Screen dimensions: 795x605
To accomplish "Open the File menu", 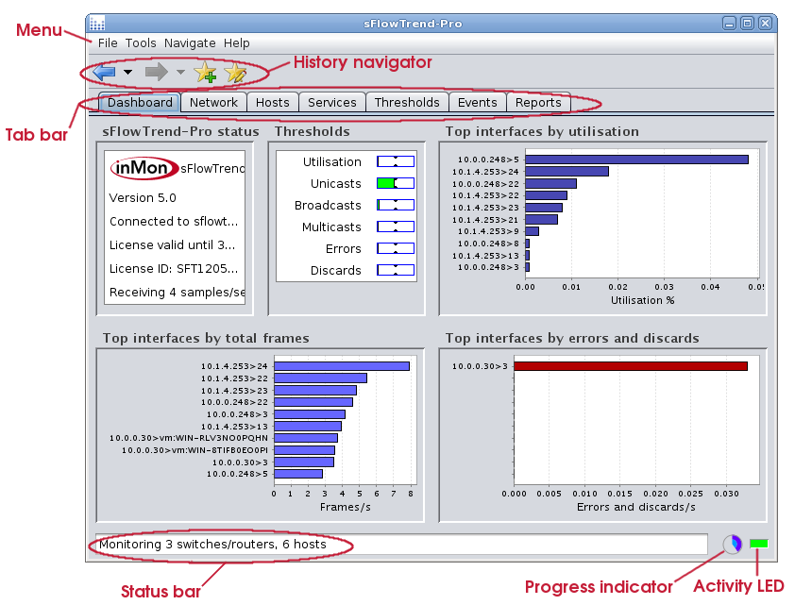I will (x=108, y=43).
